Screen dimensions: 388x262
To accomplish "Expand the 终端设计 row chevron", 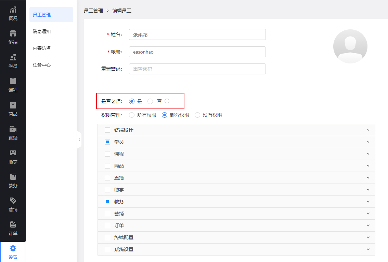I will pyautogui.click(x=368, y=130).
